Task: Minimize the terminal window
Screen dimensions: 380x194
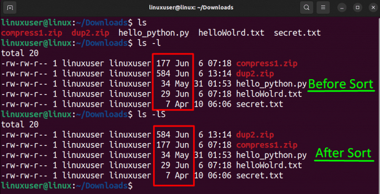Action: point(342,8)
